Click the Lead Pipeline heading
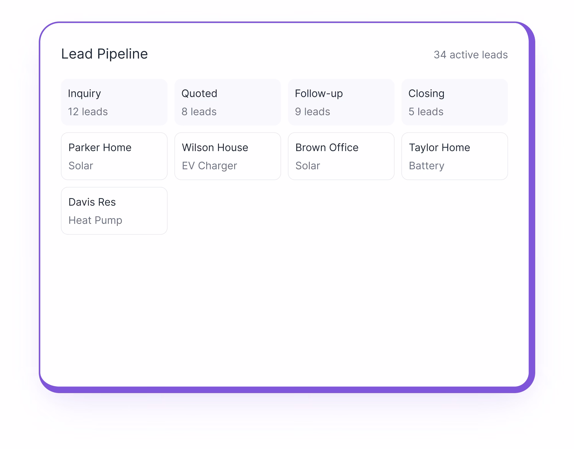 point(104,54)
